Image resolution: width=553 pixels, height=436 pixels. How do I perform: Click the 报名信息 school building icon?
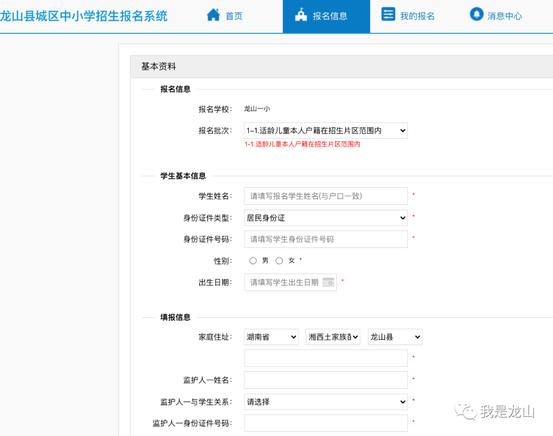click(x=301, y=15)
